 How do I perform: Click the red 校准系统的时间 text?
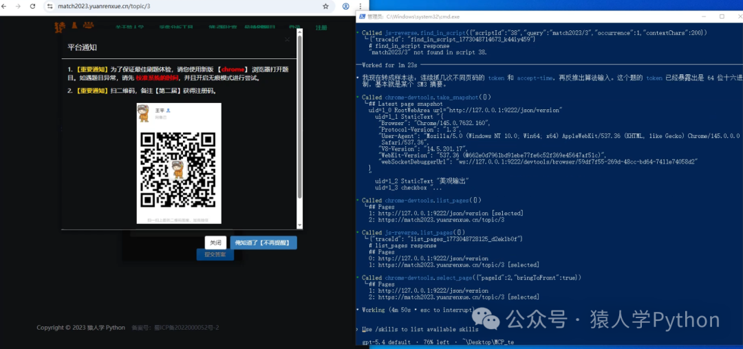(x=157, y=78)
